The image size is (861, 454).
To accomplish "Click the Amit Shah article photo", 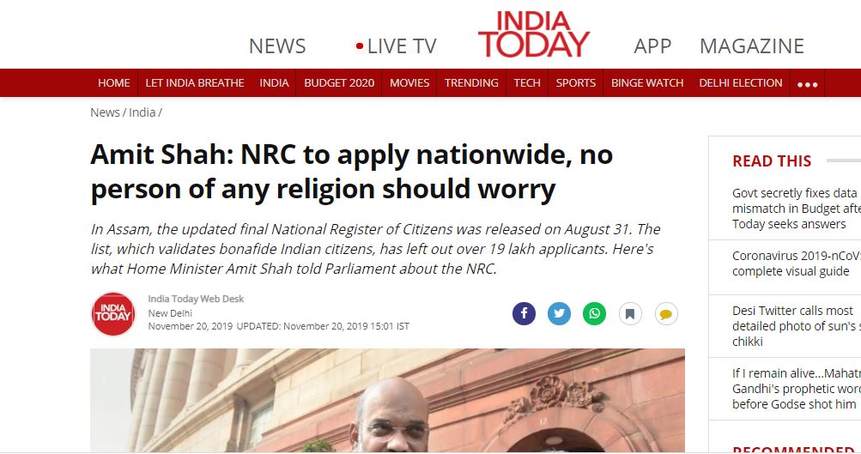I will point(387,400).
